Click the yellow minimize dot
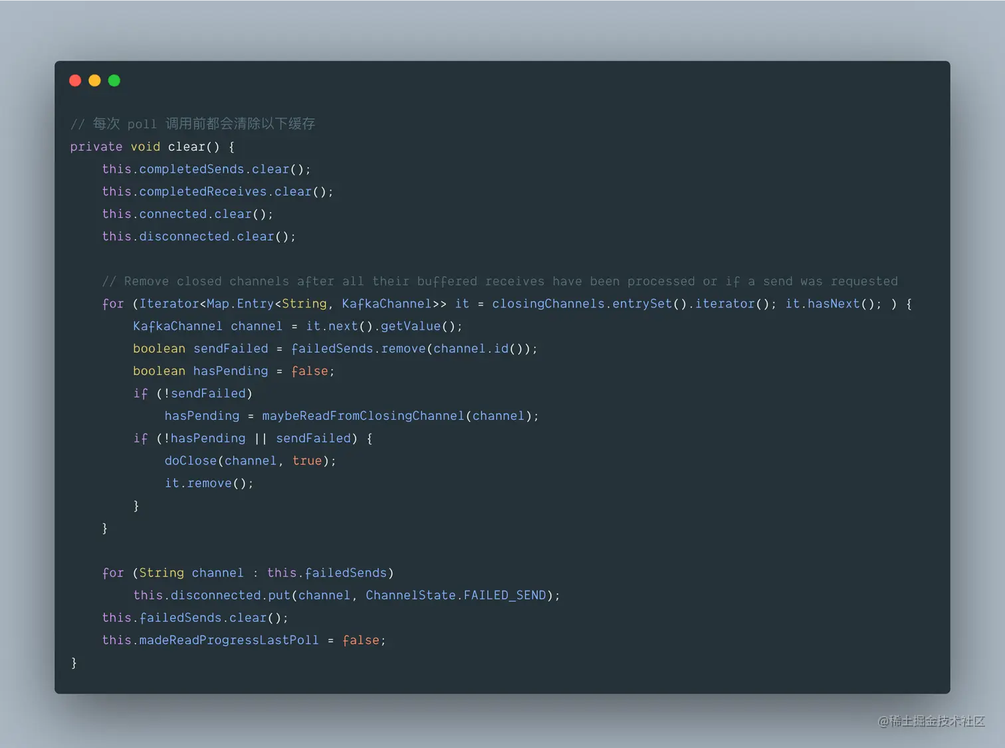 [x=94, y=80]
